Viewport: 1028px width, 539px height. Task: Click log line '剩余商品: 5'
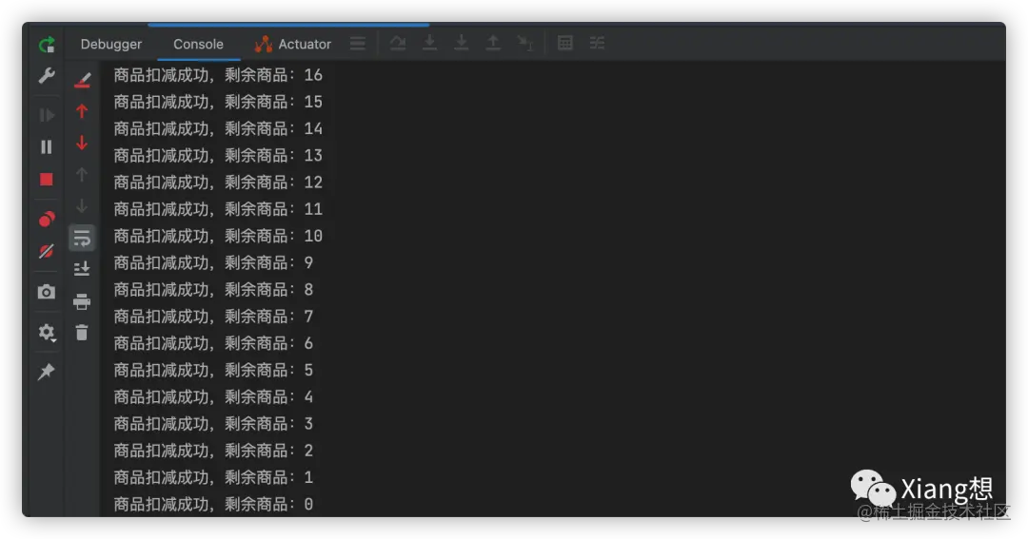(x=214, y=371)
